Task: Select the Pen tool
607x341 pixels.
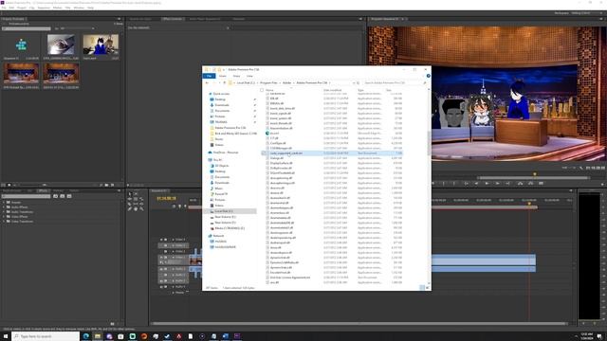Action: 130,208
